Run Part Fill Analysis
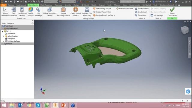Image resolution: width=192 pixels, height=108 pixels. pyautogui.click(x=31, y=12)
